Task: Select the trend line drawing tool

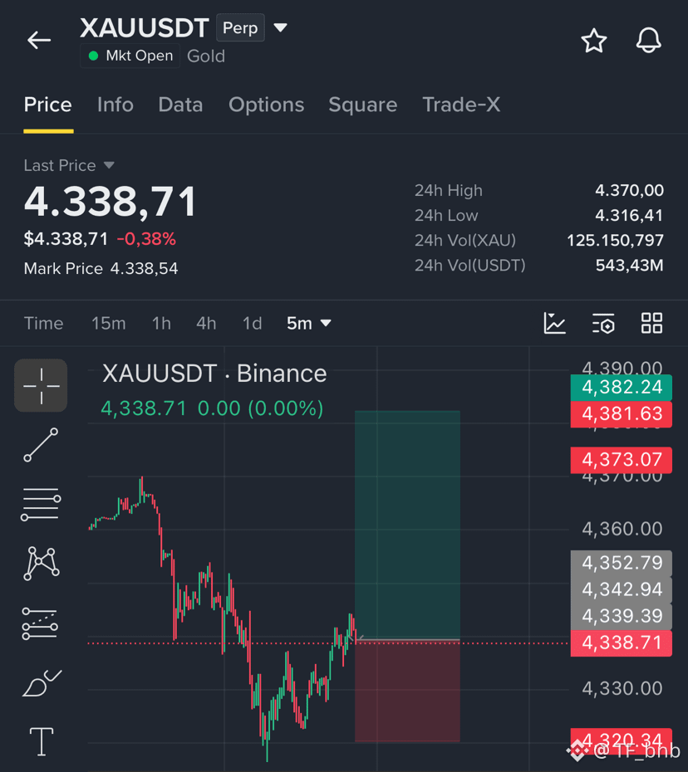Action: tap(41, 445)
